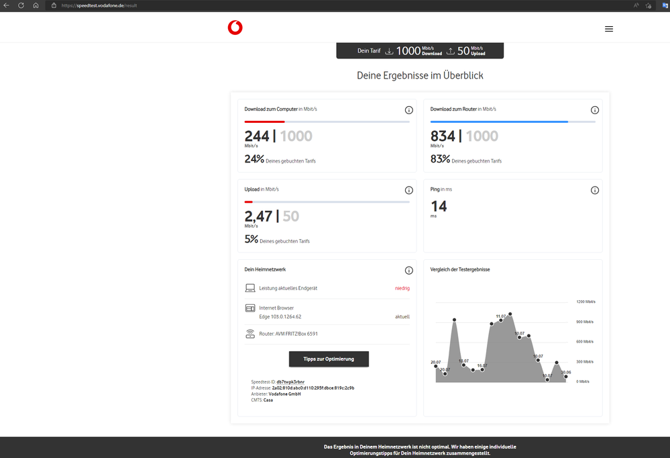Open the hamburger navigation menu
The height and width of the screenshot is (458, 670).
point(609,28)
